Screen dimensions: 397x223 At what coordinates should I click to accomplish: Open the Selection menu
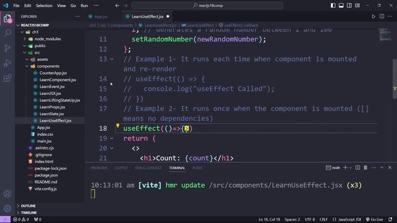[x=44, y=6]
